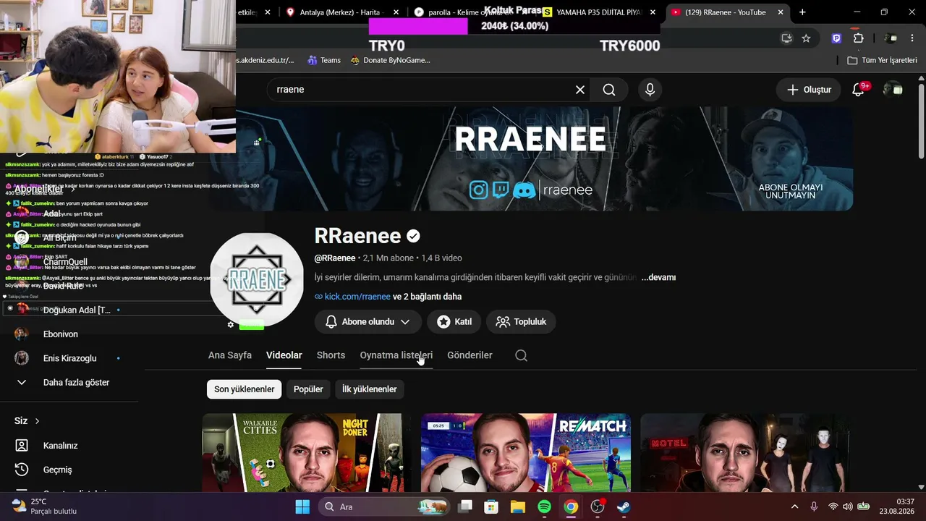Image resolution: width=926 pixels, height=521 pixels.
Task: Sort videos by İlk yüklenenler chip
Action: pos(369,389)
